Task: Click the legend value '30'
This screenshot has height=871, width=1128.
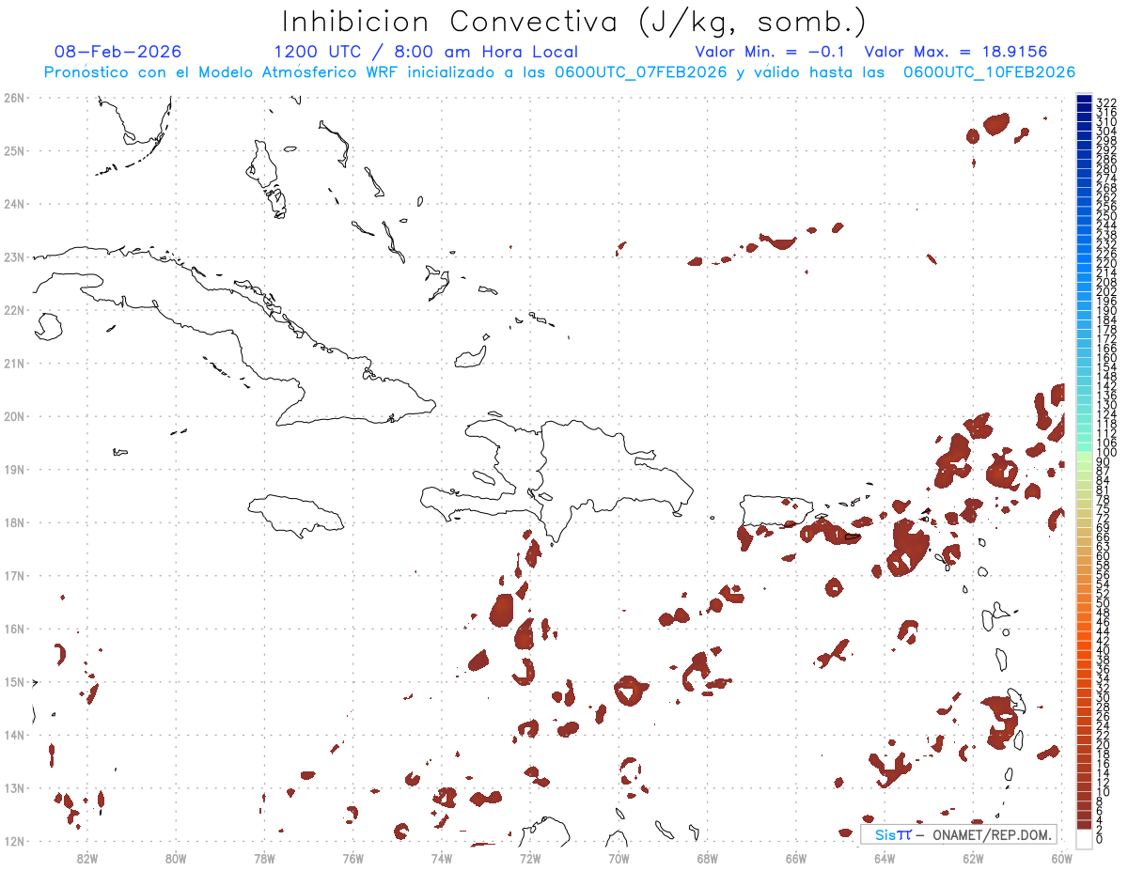Action: point(1103,697)
